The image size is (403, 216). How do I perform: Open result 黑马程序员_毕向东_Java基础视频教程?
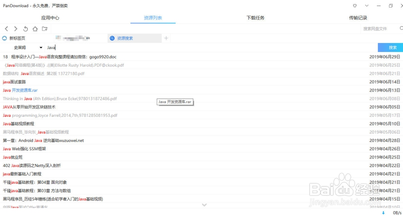tap(201, 132)
